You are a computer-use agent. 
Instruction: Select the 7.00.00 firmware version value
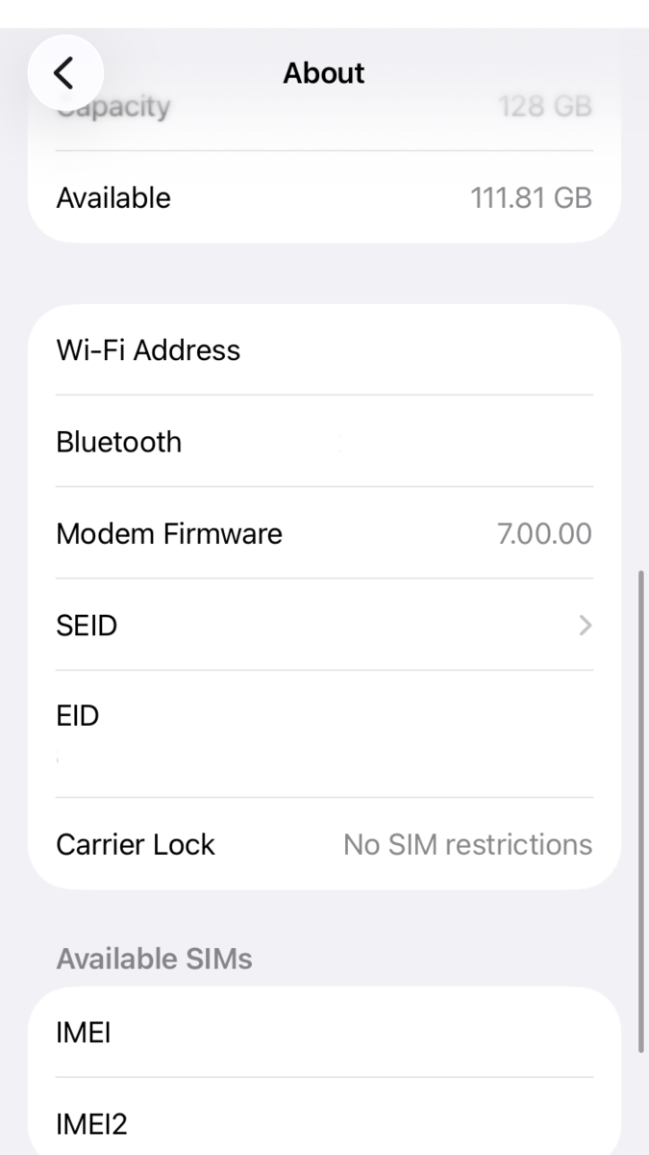pos(543,533)
